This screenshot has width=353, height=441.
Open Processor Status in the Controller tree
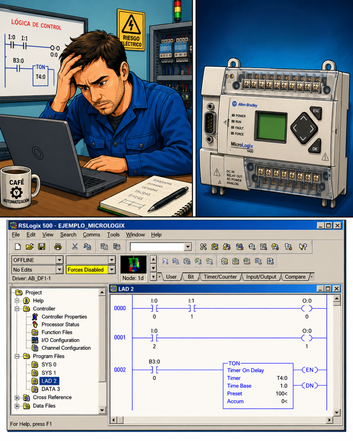[x=60, y=324]
